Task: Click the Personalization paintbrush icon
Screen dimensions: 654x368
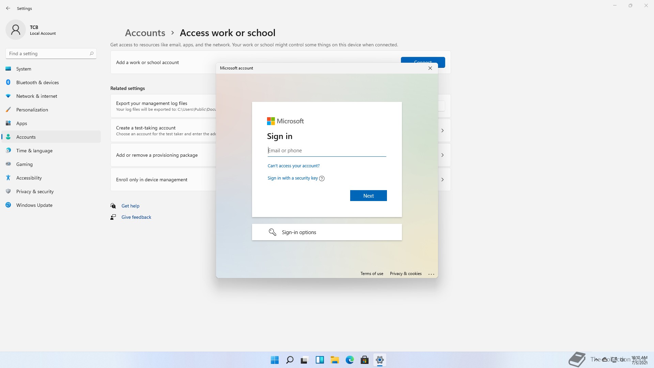Action: tap(8, 110)
